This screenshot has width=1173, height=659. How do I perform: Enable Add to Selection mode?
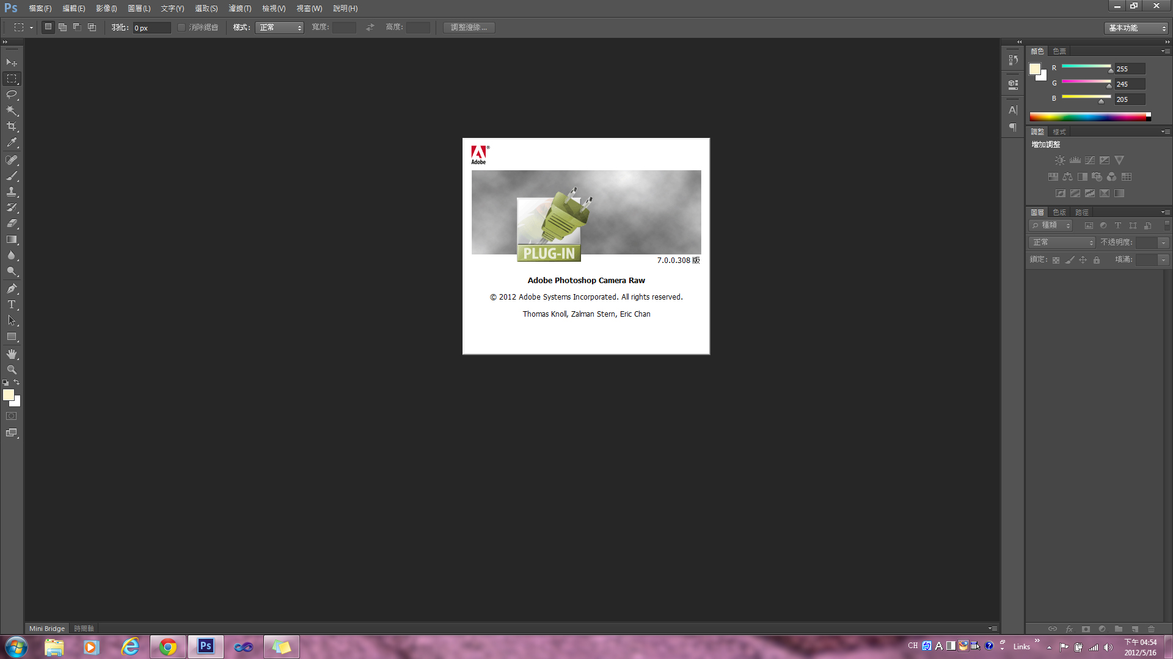tap(62, 27)
